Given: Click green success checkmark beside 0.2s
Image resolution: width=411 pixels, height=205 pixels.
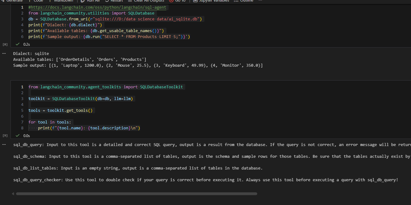Looking at the screenshot, I should pos(18,44).
